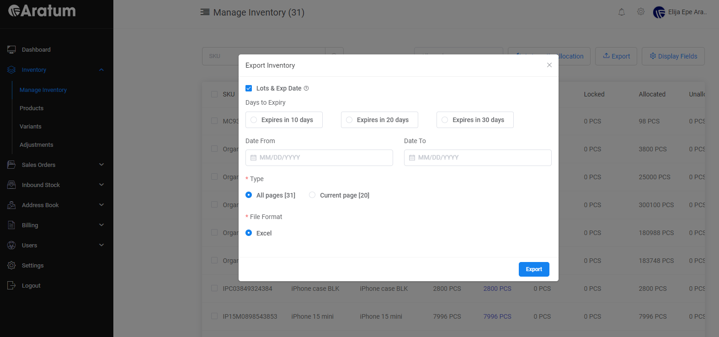
Task: Click the Billing document icon
Action: pos(11,225)
